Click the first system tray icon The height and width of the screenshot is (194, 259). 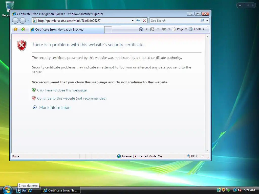click(219, 190)
